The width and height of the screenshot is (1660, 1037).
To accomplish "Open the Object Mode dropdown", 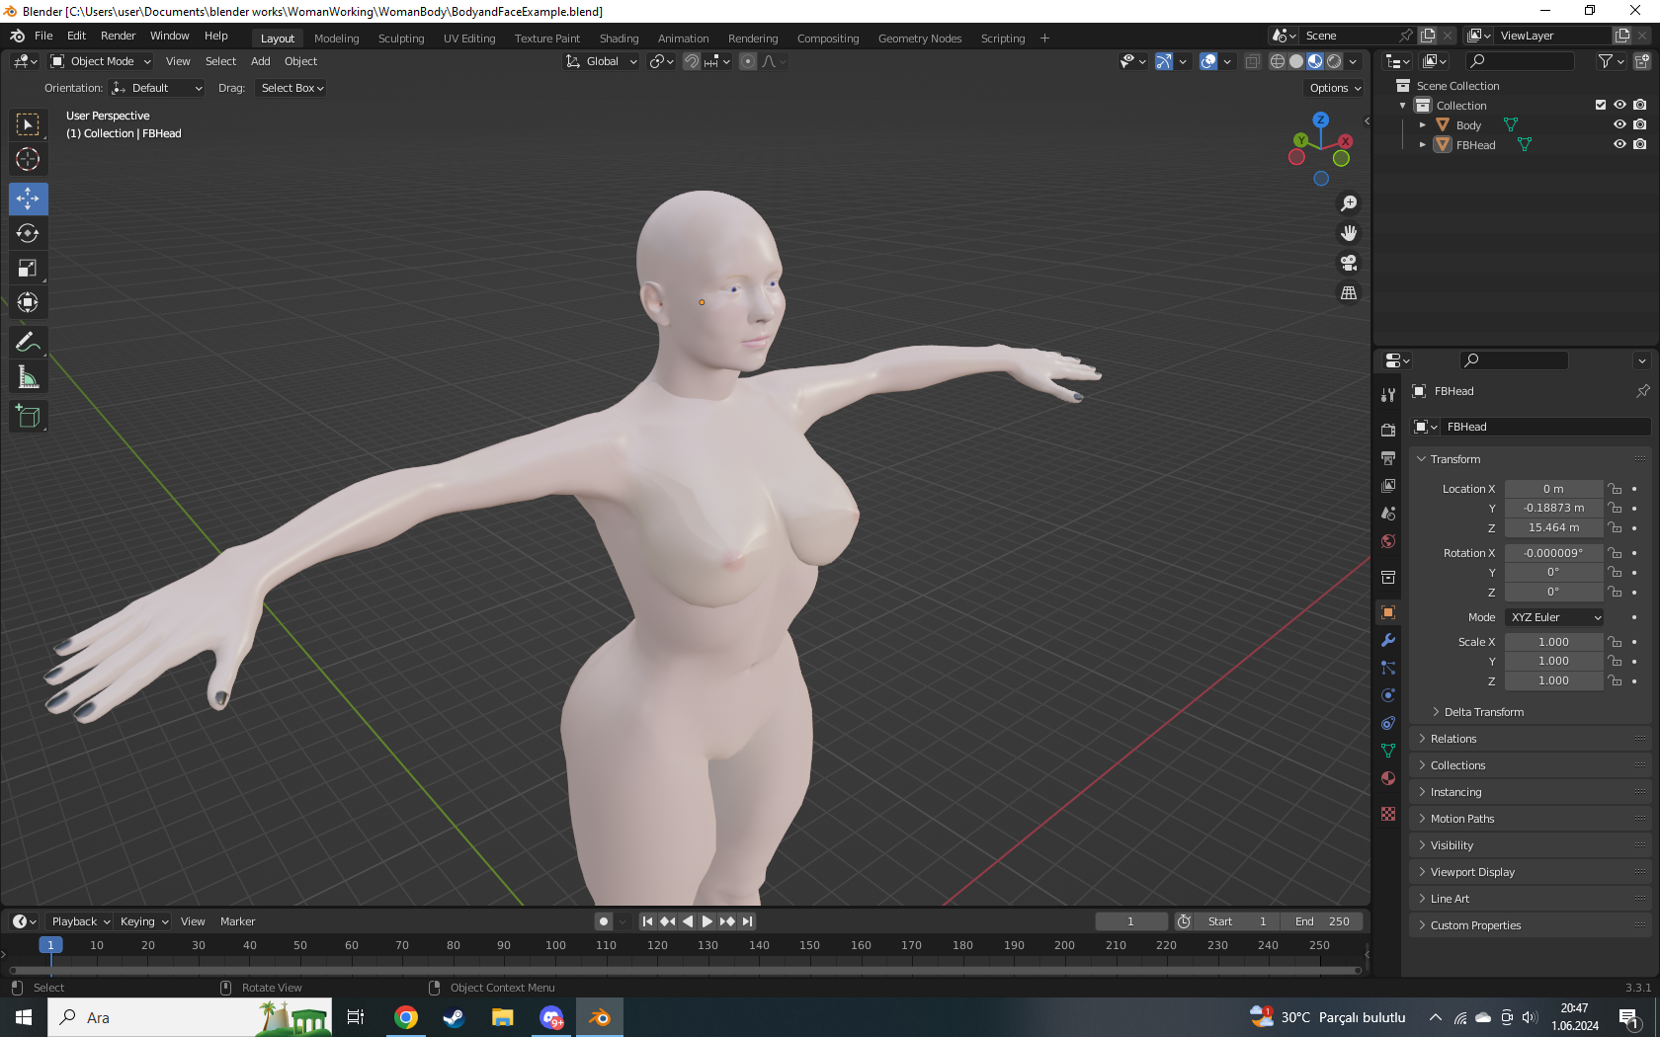I will (101, 61).
